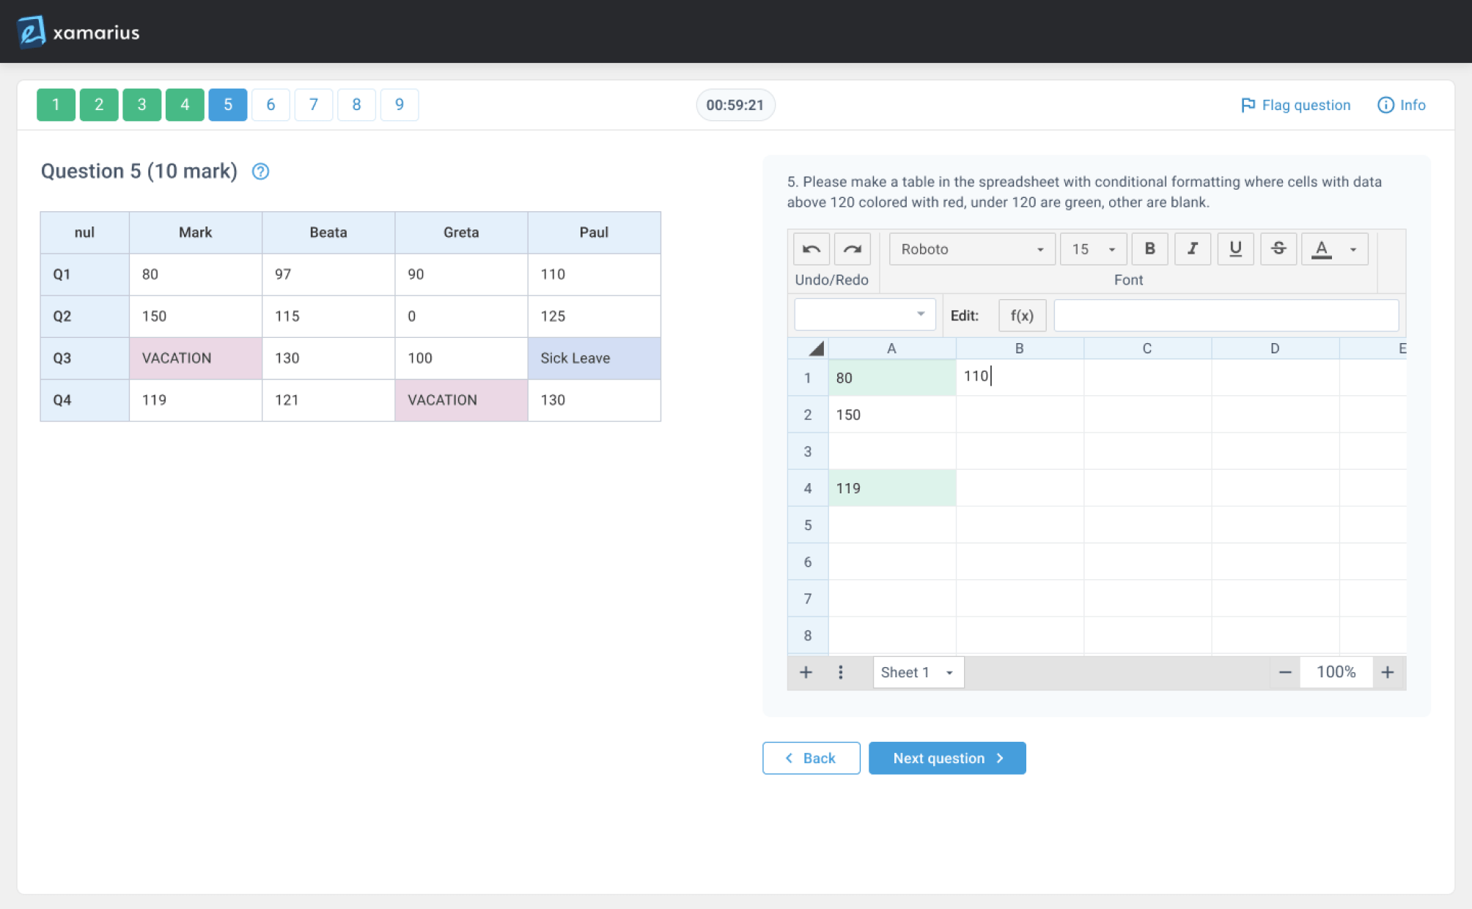1472x909 pixels.
Task: Switch to question 2
Action: (98, 105)
